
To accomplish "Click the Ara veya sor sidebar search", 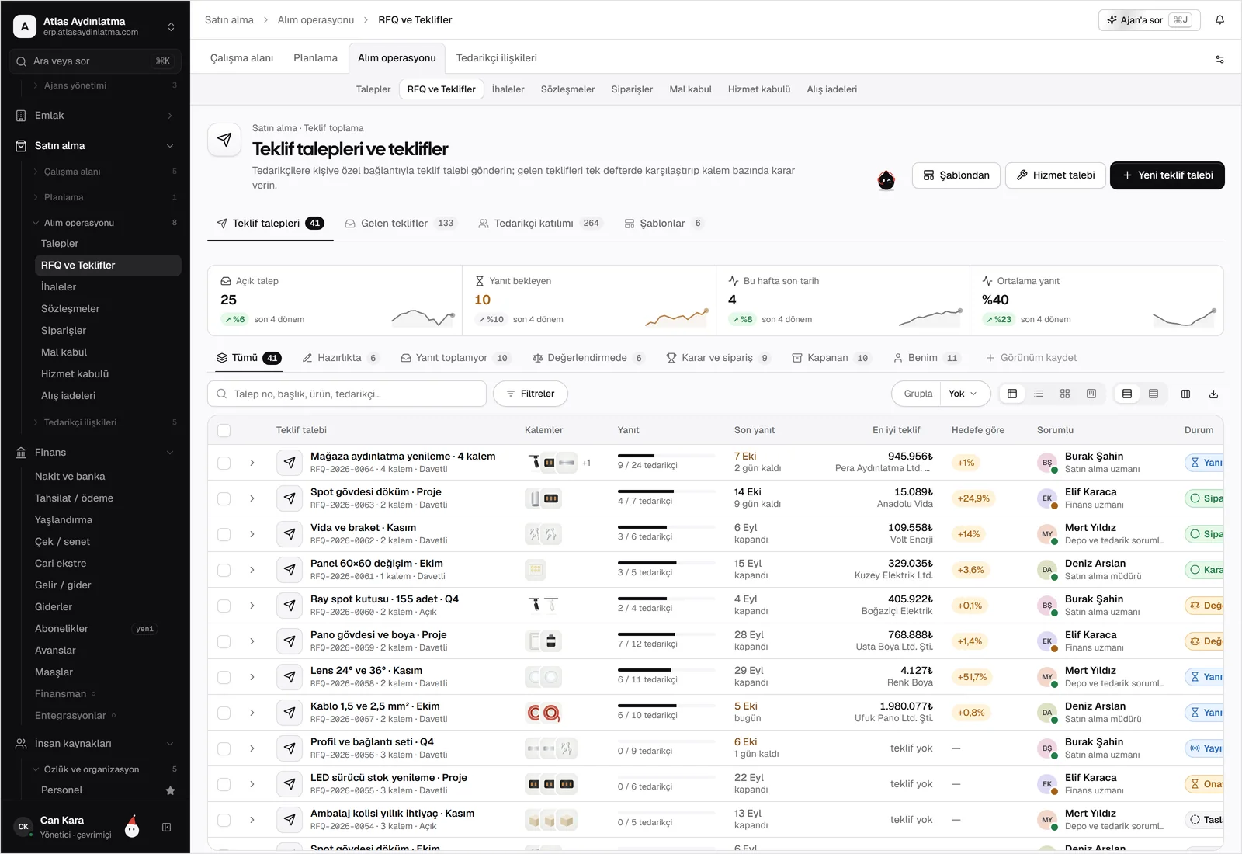I will click(x=95, y=61).
